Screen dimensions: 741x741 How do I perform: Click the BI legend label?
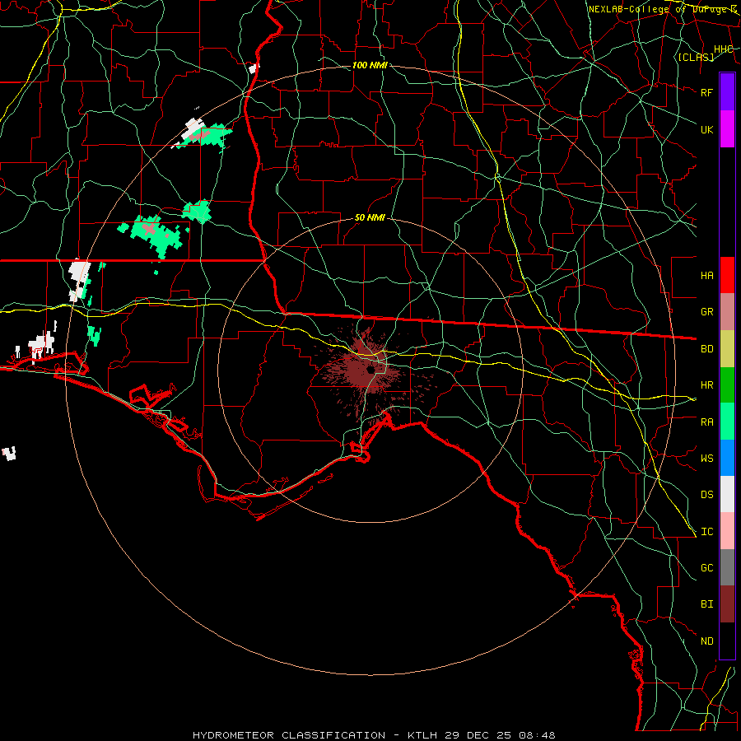point(706,604)
